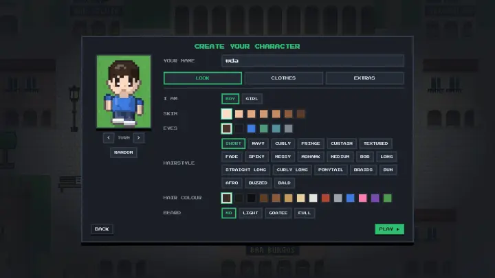The width and height of the screenshot is (495, 278).
Task: Choose grey eye colour swatch
Action: tap(289, 128)
